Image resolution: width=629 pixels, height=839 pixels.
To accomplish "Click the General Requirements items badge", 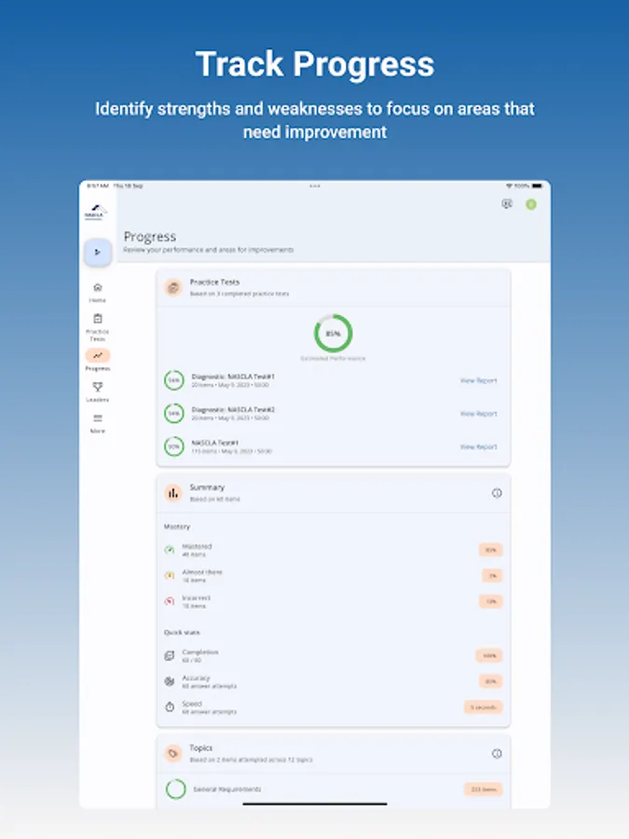I will click(x=483, y=790).
